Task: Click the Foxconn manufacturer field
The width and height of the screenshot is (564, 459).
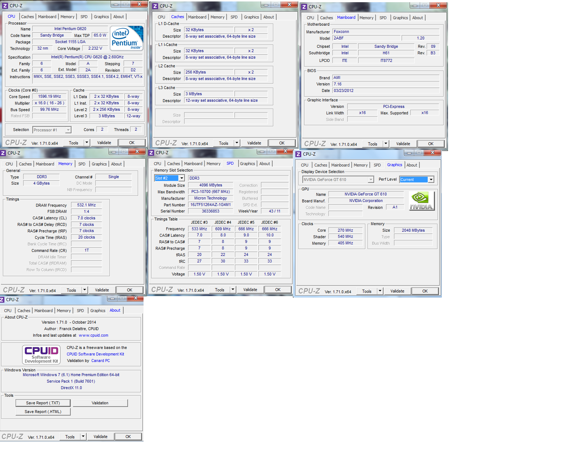Action: 386,31
